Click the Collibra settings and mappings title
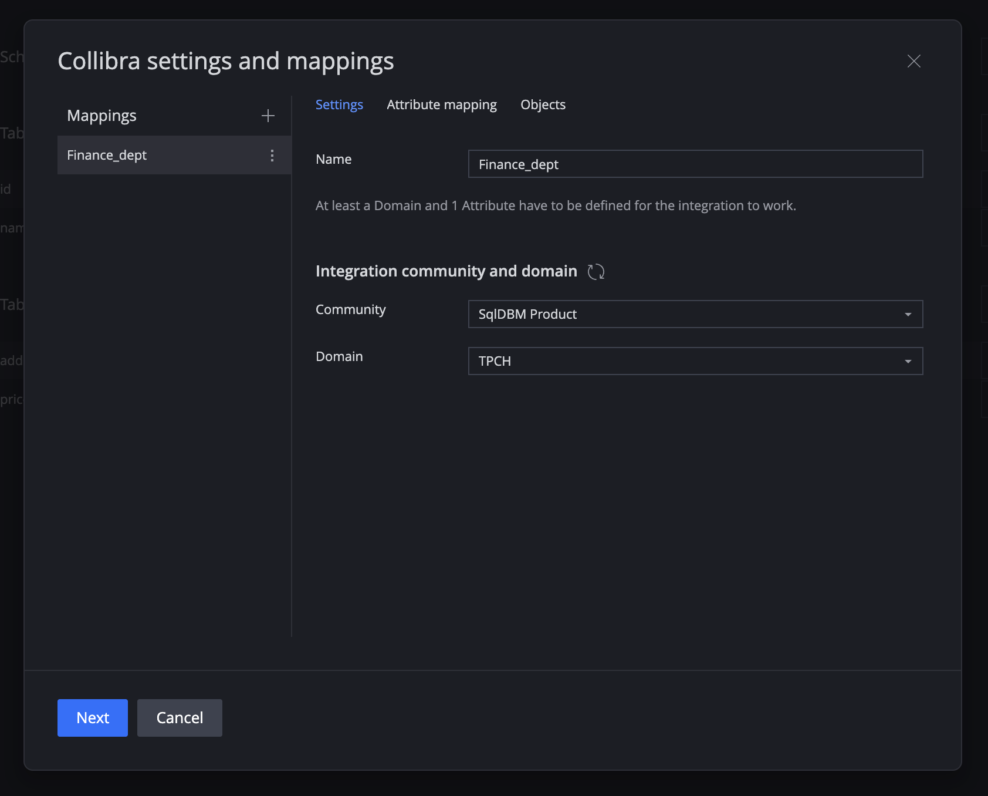The image size is (988, 796). 226,61
